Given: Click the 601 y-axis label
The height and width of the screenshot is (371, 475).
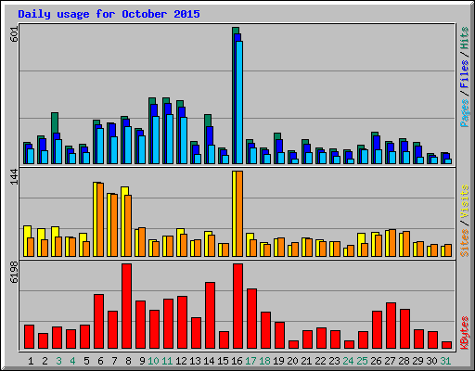Looking at the screenshot, I should click(15, 34).
